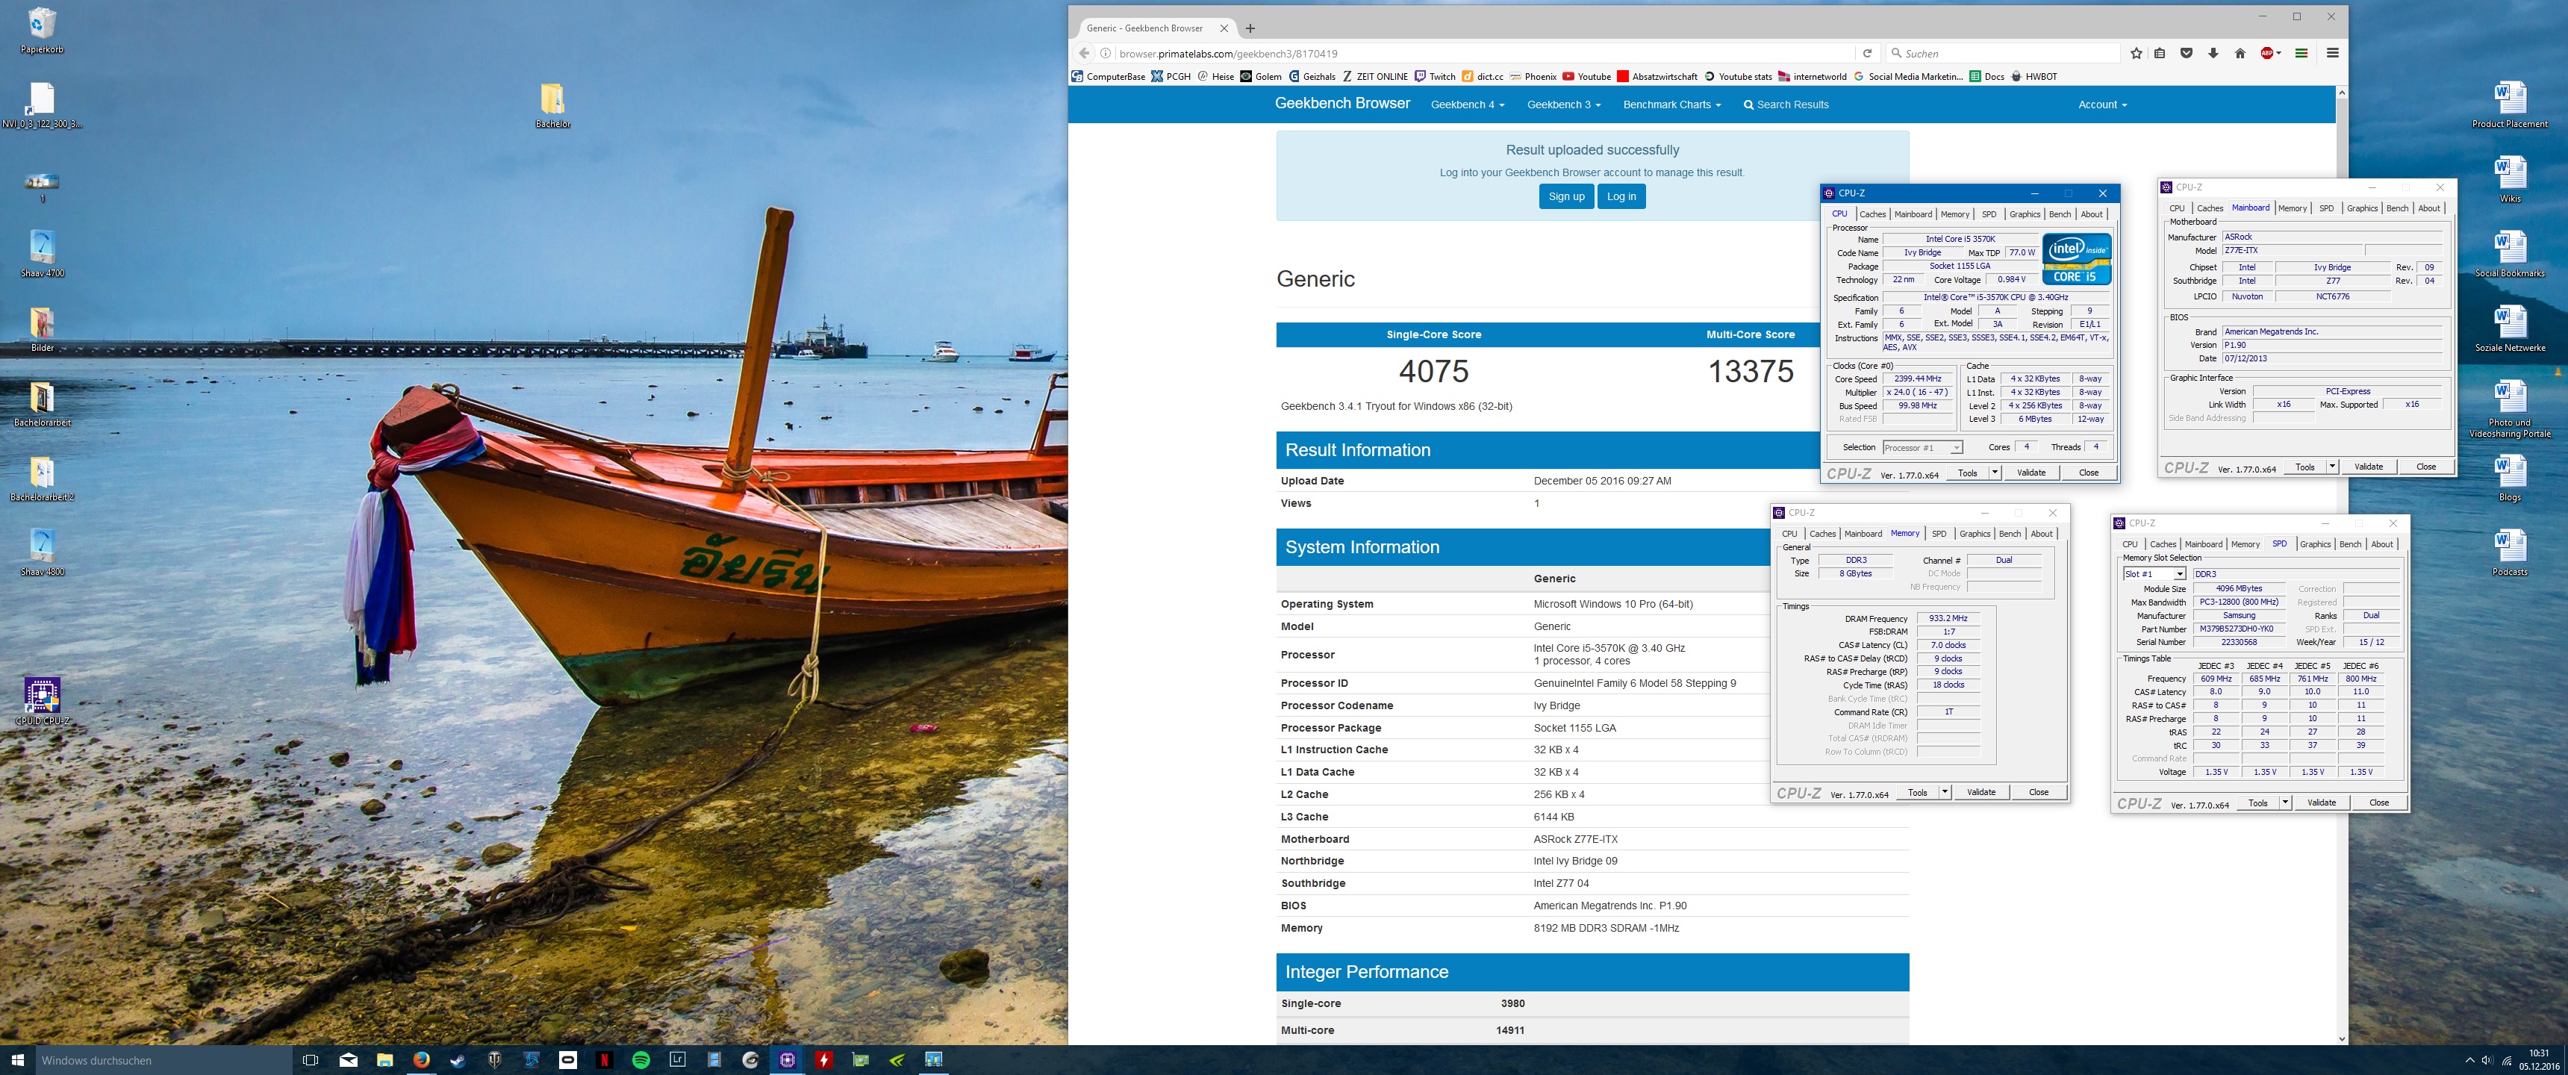The width and height of the screenshot is (2568, 1075).
Task: Open the Papierkorb recycle bin icon
Action: tap(42, 30)
